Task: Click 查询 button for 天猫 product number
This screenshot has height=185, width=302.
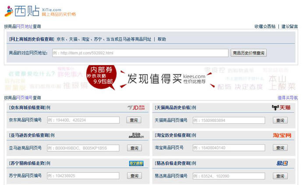Action: (280, 120)
